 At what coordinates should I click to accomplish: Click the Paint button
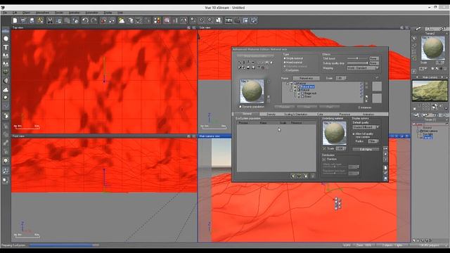[x=329, y=107]
